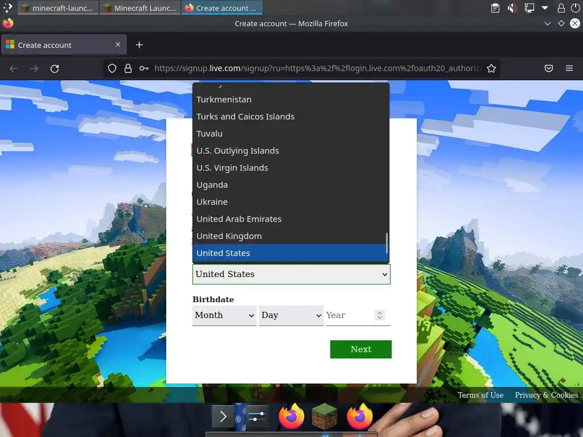
Task: Open the display network tray icon
Action: click(x=529, y=8)
